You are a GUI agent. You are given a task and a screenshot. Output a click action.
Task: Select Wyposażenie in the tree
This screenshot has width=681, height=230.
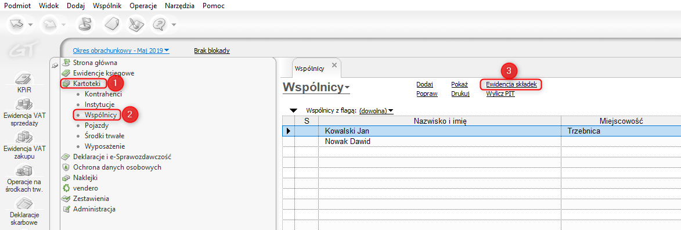(x=105, y=146)
